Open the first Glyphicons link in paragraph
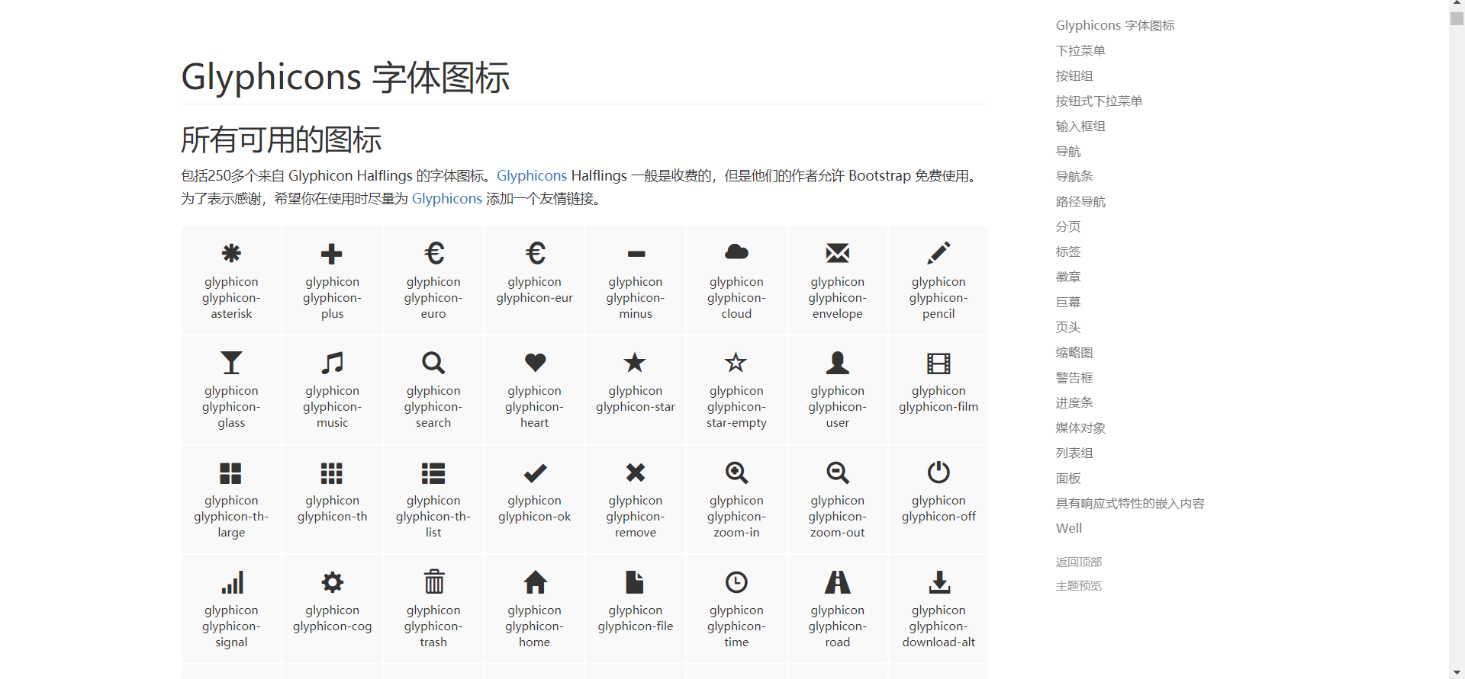 [532, 176]
